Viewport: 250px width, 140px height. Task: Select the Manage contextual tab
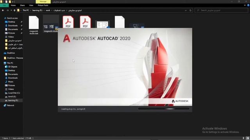point(43,2)
